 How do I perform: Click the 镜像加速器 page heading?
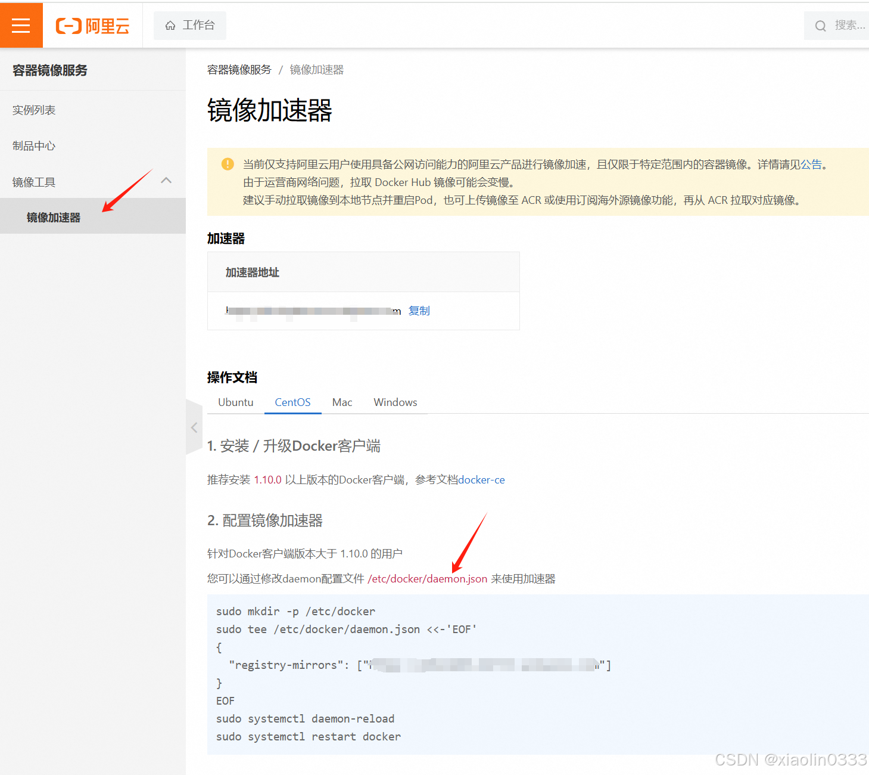coord(270,110)
